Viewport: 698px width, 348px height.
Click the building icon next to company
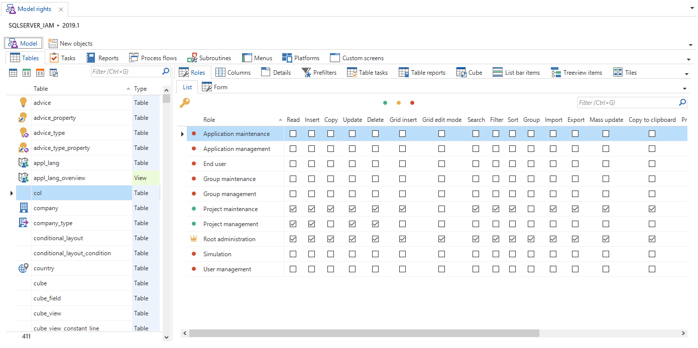pyautogui.click(x=23, y=208)
